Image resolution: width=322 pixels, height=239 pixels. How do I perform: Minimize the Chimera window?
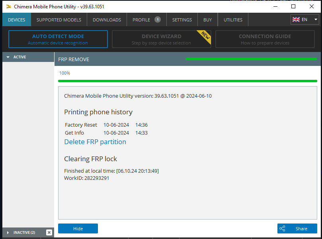pyautogui.click(x=275, y=7)
